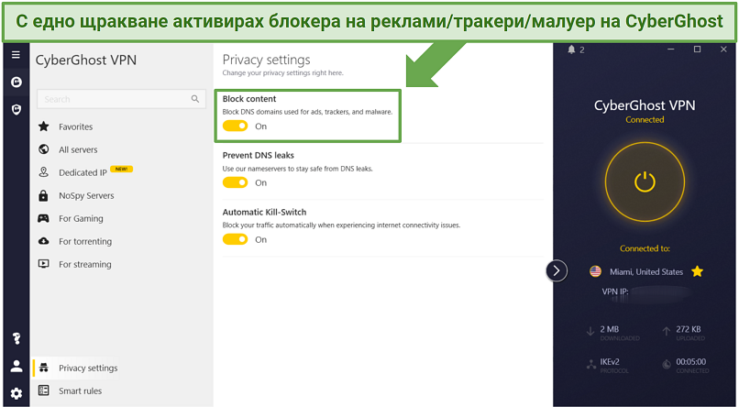Viewport: 739px width, 407px height.
Task: Click the 2 MB downloaded value
Action: click(x=610, y=329)
